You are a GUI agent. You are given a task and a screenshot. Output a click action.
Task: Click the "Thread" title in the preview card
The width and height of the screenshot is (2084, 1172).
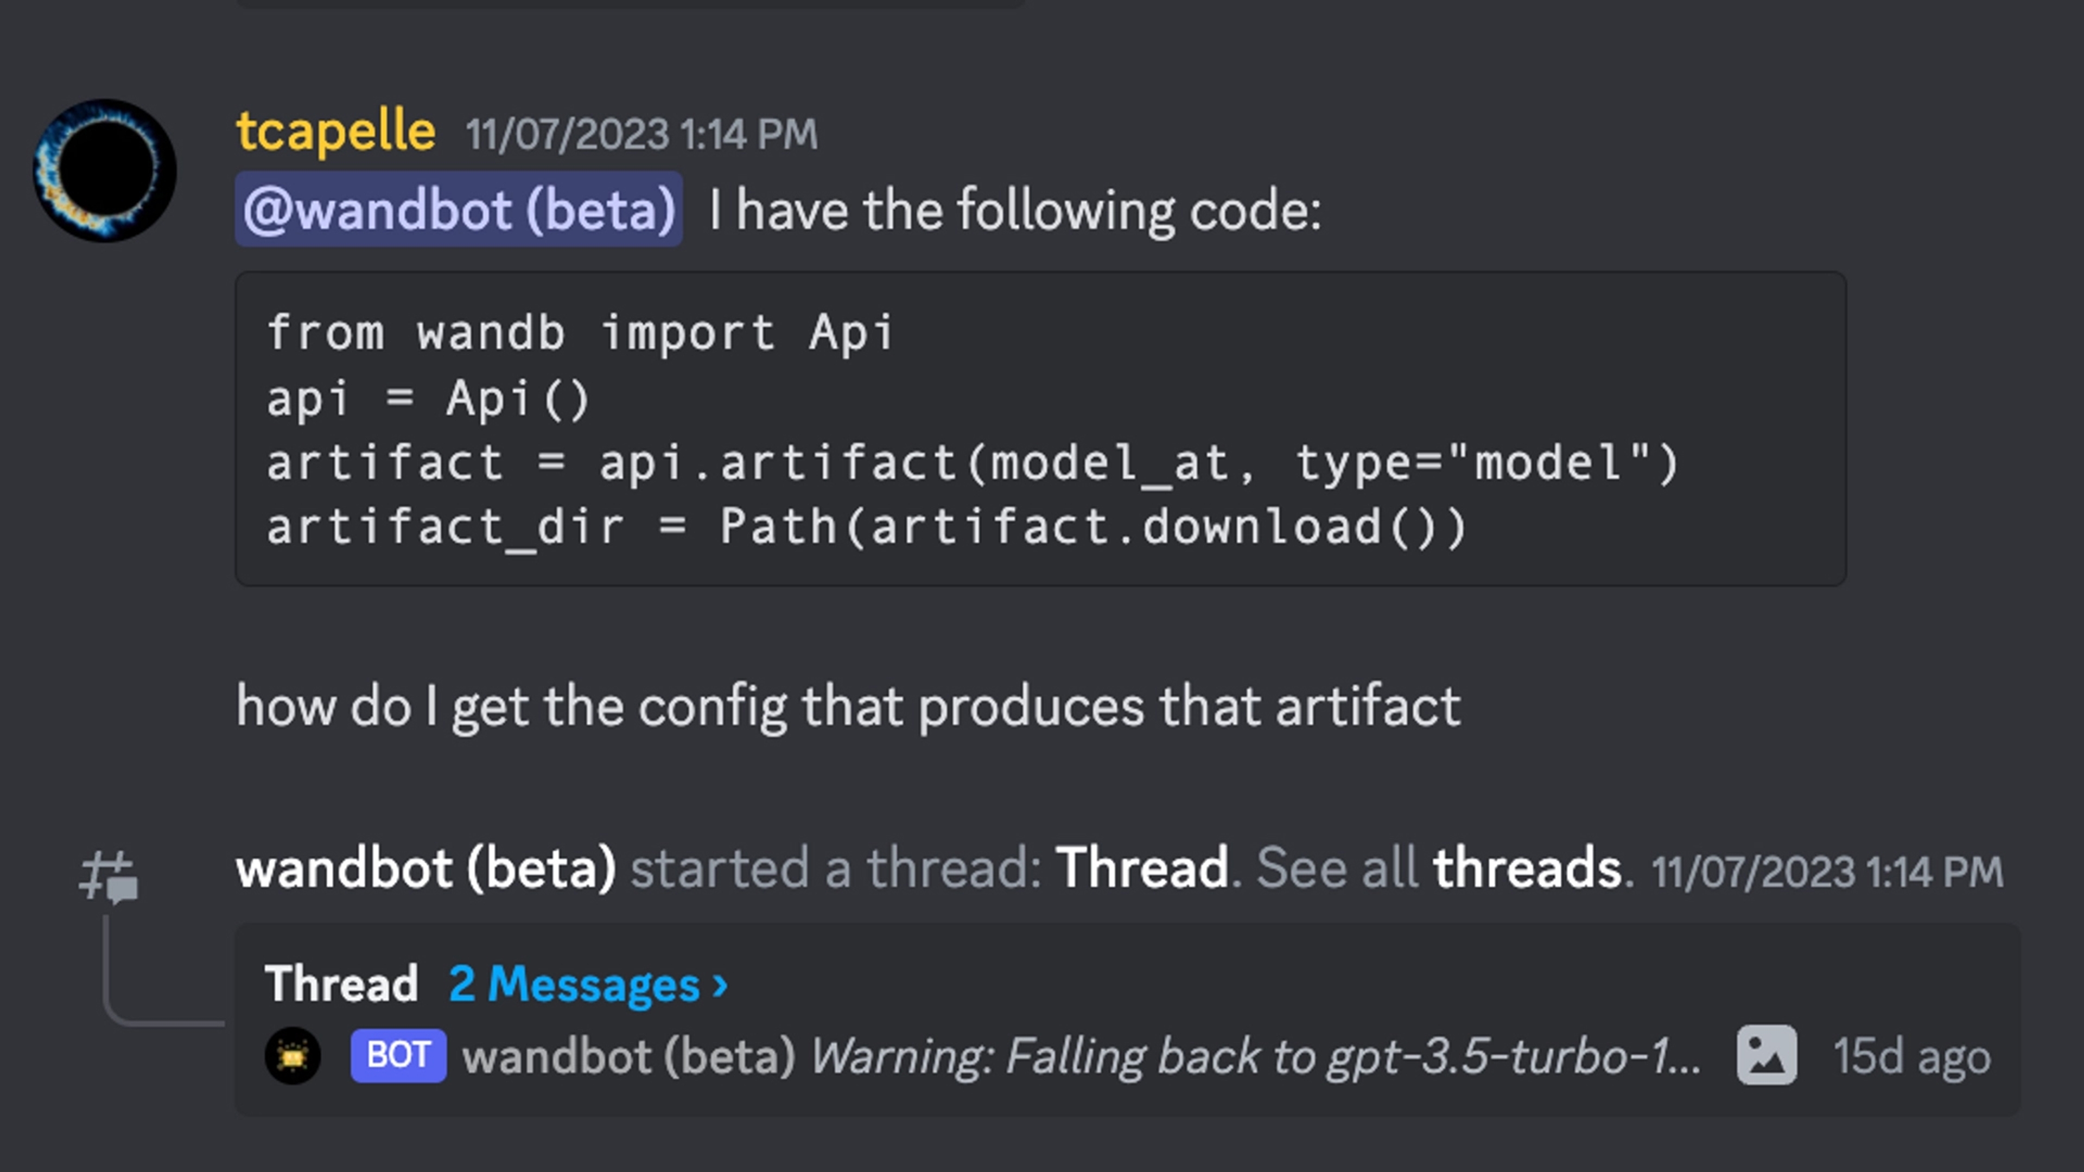341,984
